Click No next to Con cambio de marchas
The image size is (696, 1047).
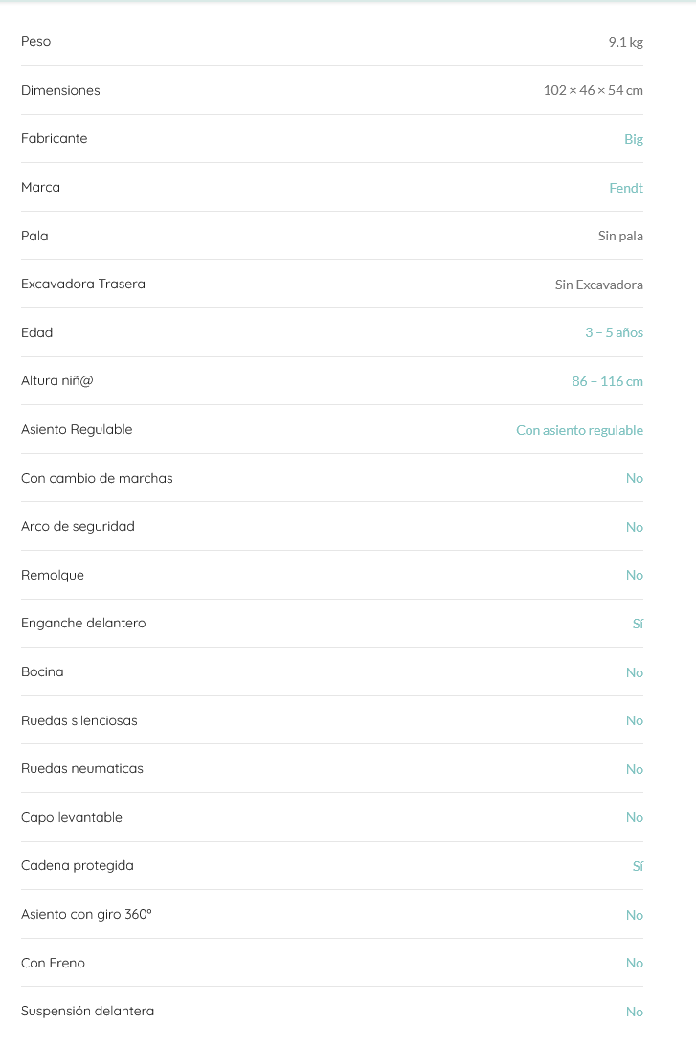click(x=634, y=478)
